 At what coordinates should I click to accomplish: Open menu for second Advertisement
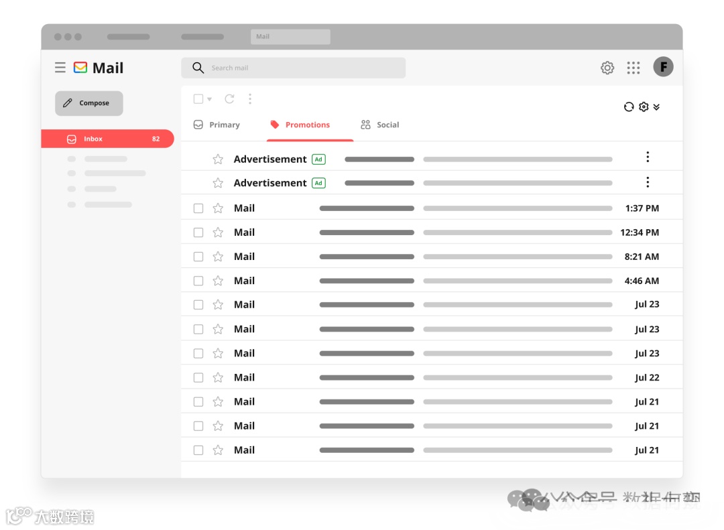[x=648, y=182]
